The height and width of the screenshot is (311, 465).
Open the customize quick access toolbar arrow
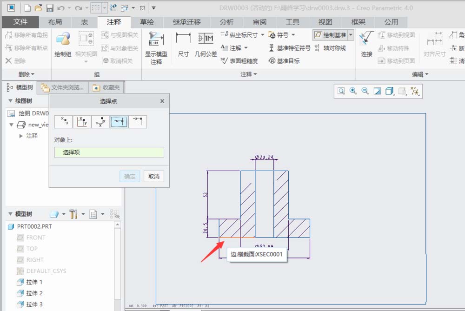[153, 8]
